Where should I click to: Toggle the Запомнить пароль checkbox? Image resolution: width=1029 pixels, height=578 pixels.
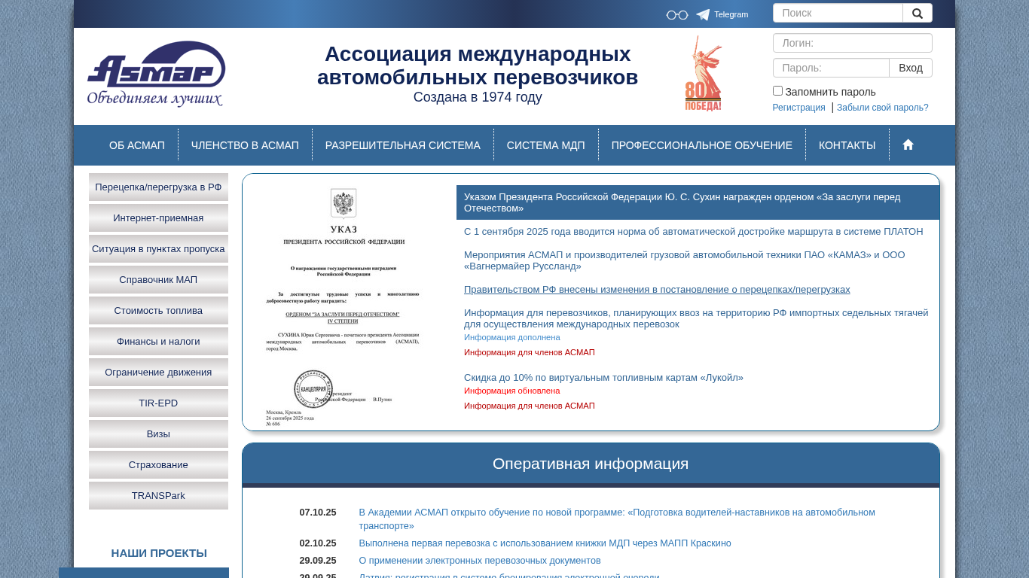click(777, 91)
